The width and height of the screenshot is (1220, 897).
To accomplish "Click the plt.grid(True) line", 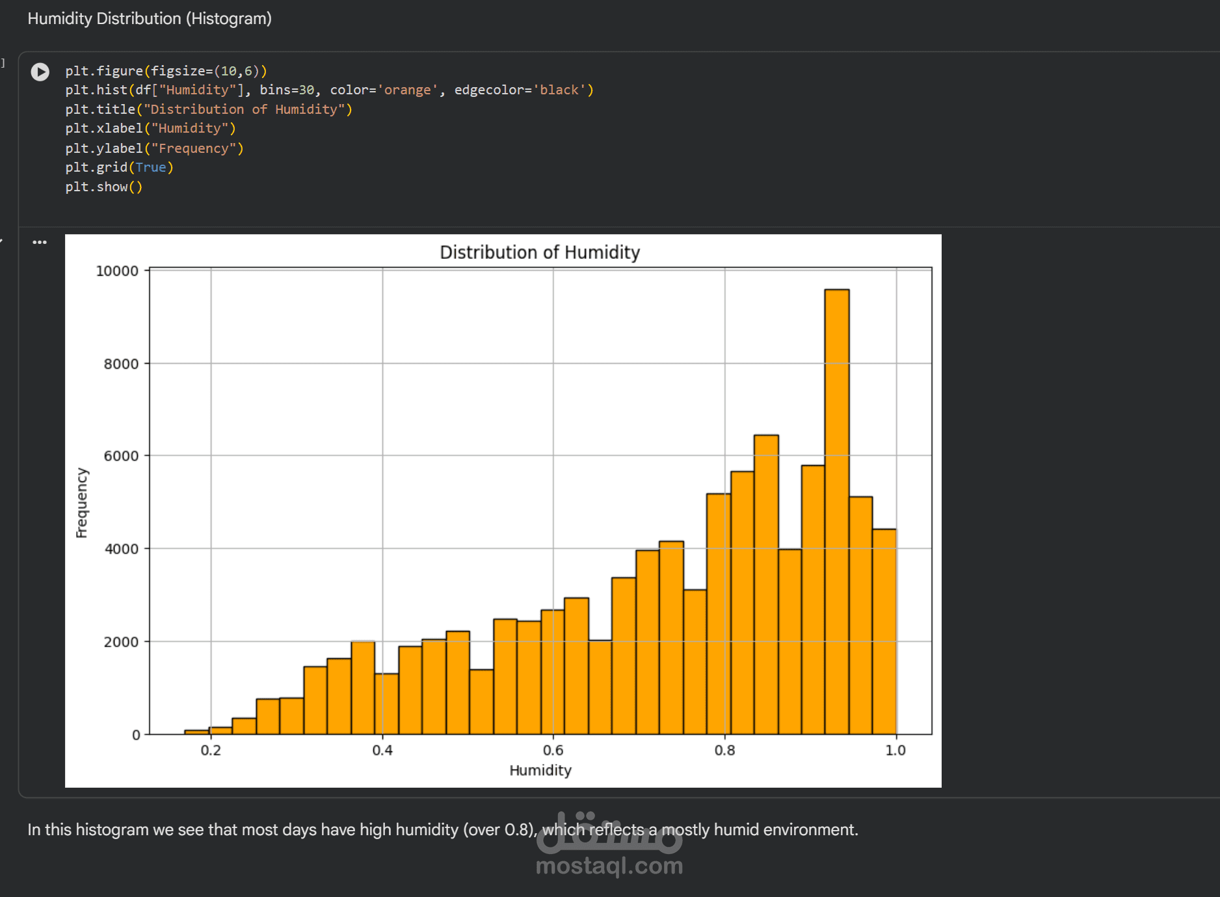I will [x=119, y=167].
